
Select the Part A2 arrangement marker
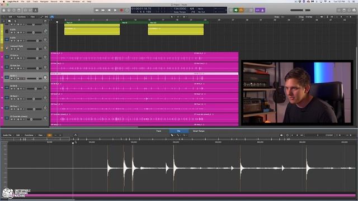pyautogui.click(x=178, y=23)
